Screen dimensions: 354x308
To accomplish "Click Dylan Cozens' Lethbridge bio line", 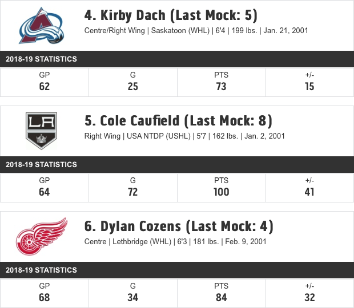I will click(x=175, y=242).
